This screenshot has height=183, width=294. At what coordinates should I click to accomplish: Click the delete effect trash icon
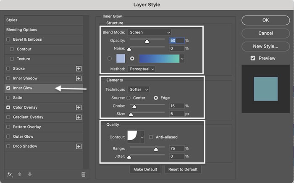(84, 174)
